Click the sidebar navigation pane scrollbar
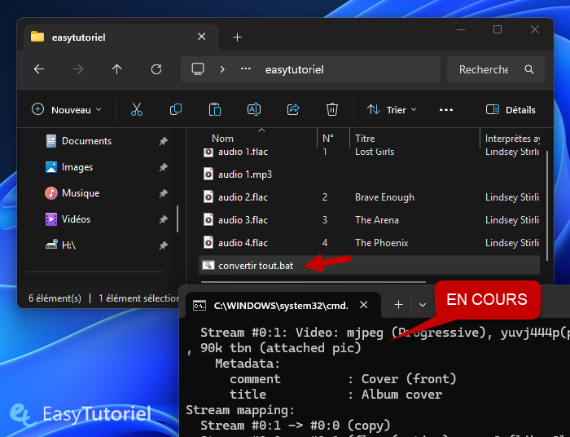Image resolution: width=570 pixels, height=437 pixels. pyautogui.click(x=178, y=218)
